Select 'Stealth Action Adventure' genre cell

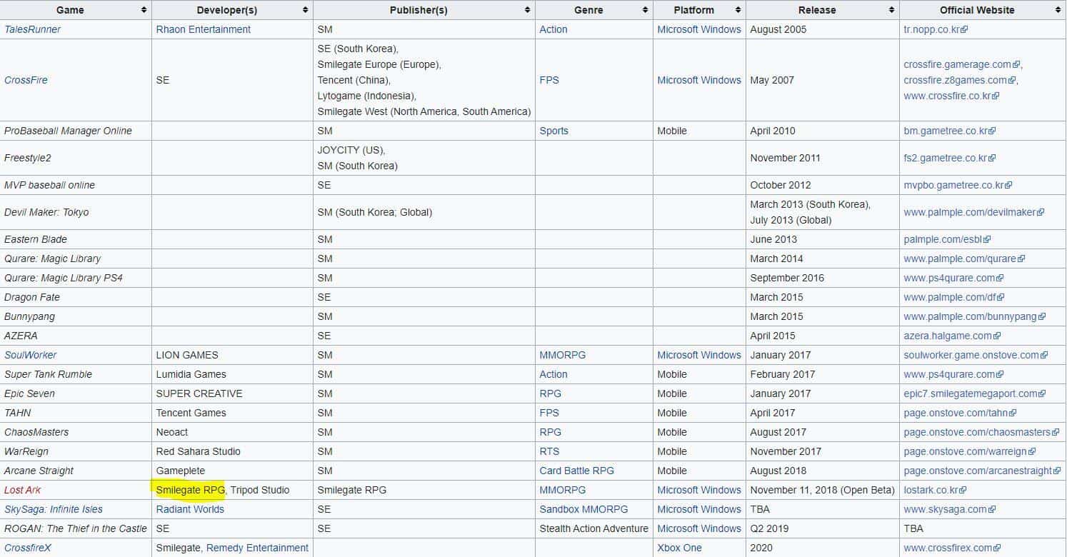pos(594,528)
